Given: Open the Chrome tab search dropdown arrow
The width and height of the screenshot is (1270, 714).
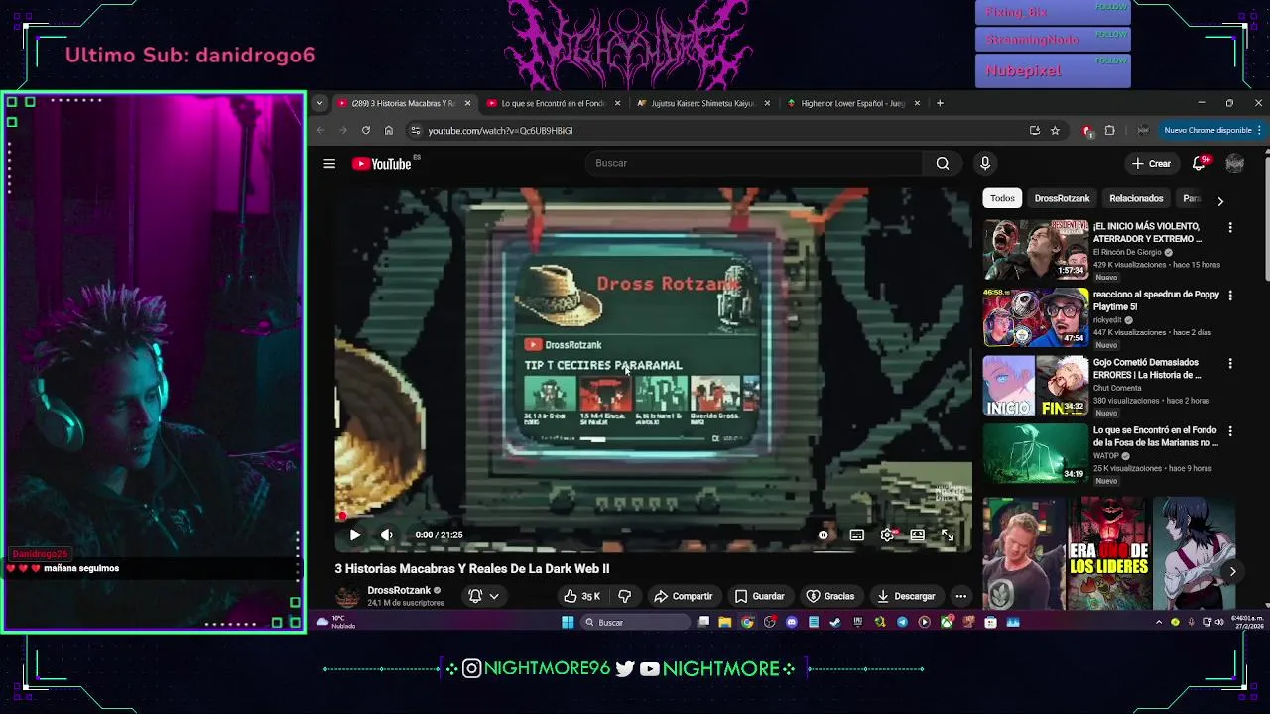Looking at the screenshot, I should click(x=319, y=103).
